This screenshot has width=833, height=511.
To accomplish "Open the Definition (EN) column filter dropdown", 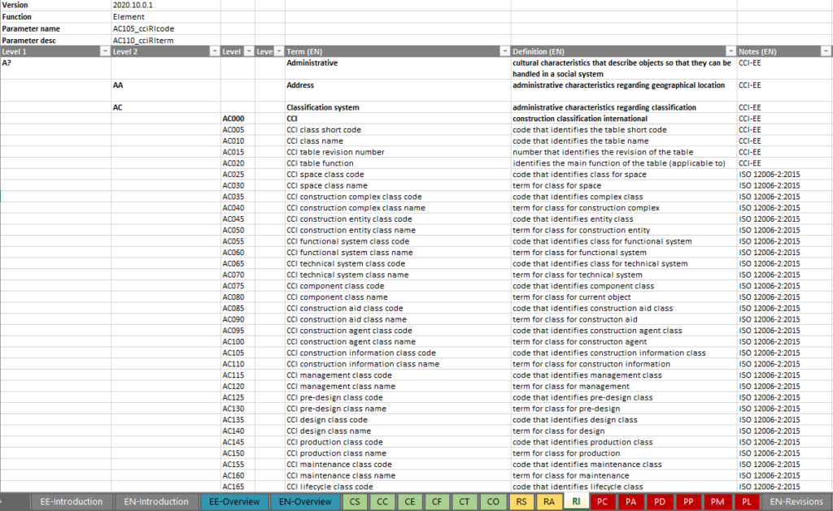I will [731, 51].
